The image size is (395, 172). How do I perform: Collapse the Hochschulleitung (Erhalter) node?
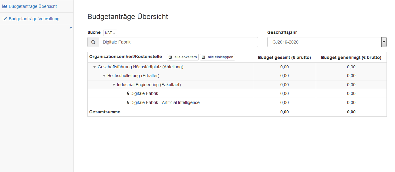104,76
